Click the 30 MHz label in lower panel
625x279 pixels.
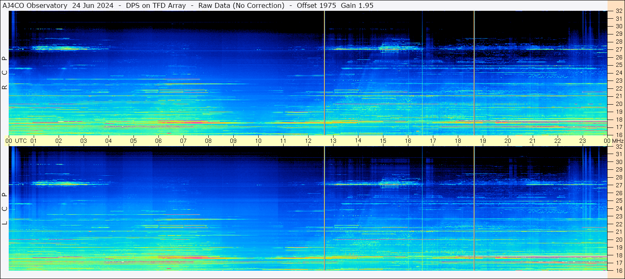pos(618,162)
